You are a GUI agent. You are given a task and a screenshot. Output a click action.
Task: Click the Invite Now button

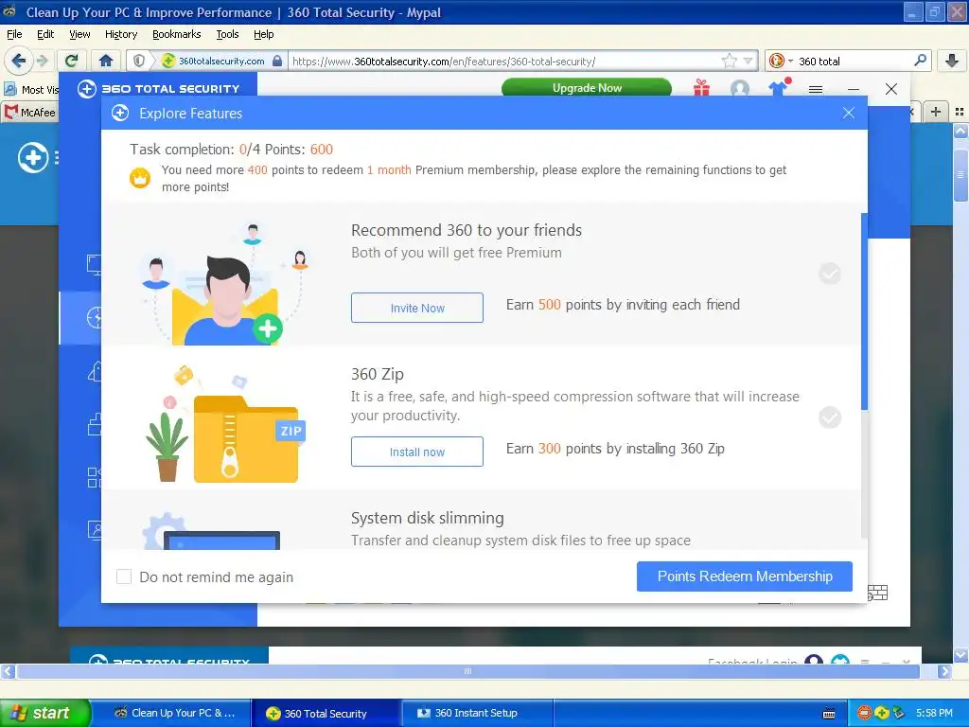[x=417, y=308]
